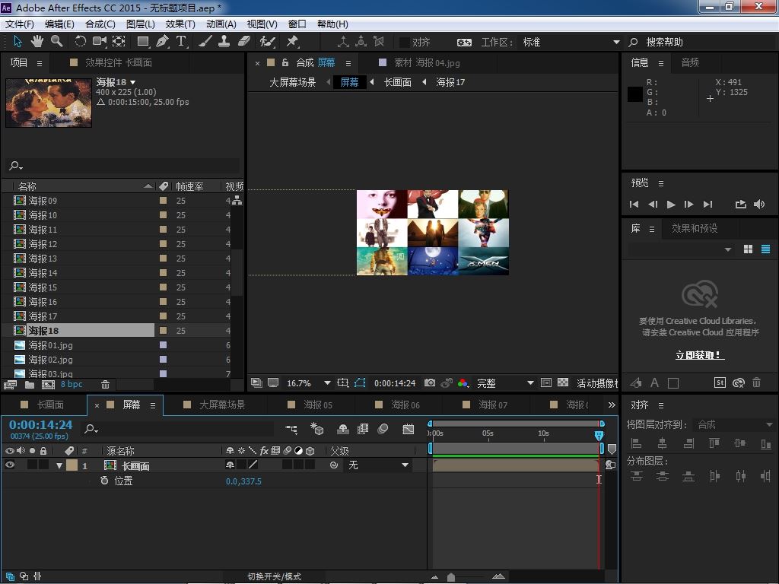The width and height of the screenshot is (779, 584).
Task: Select the Horizontal Type tool
Action: pos(181,41)
